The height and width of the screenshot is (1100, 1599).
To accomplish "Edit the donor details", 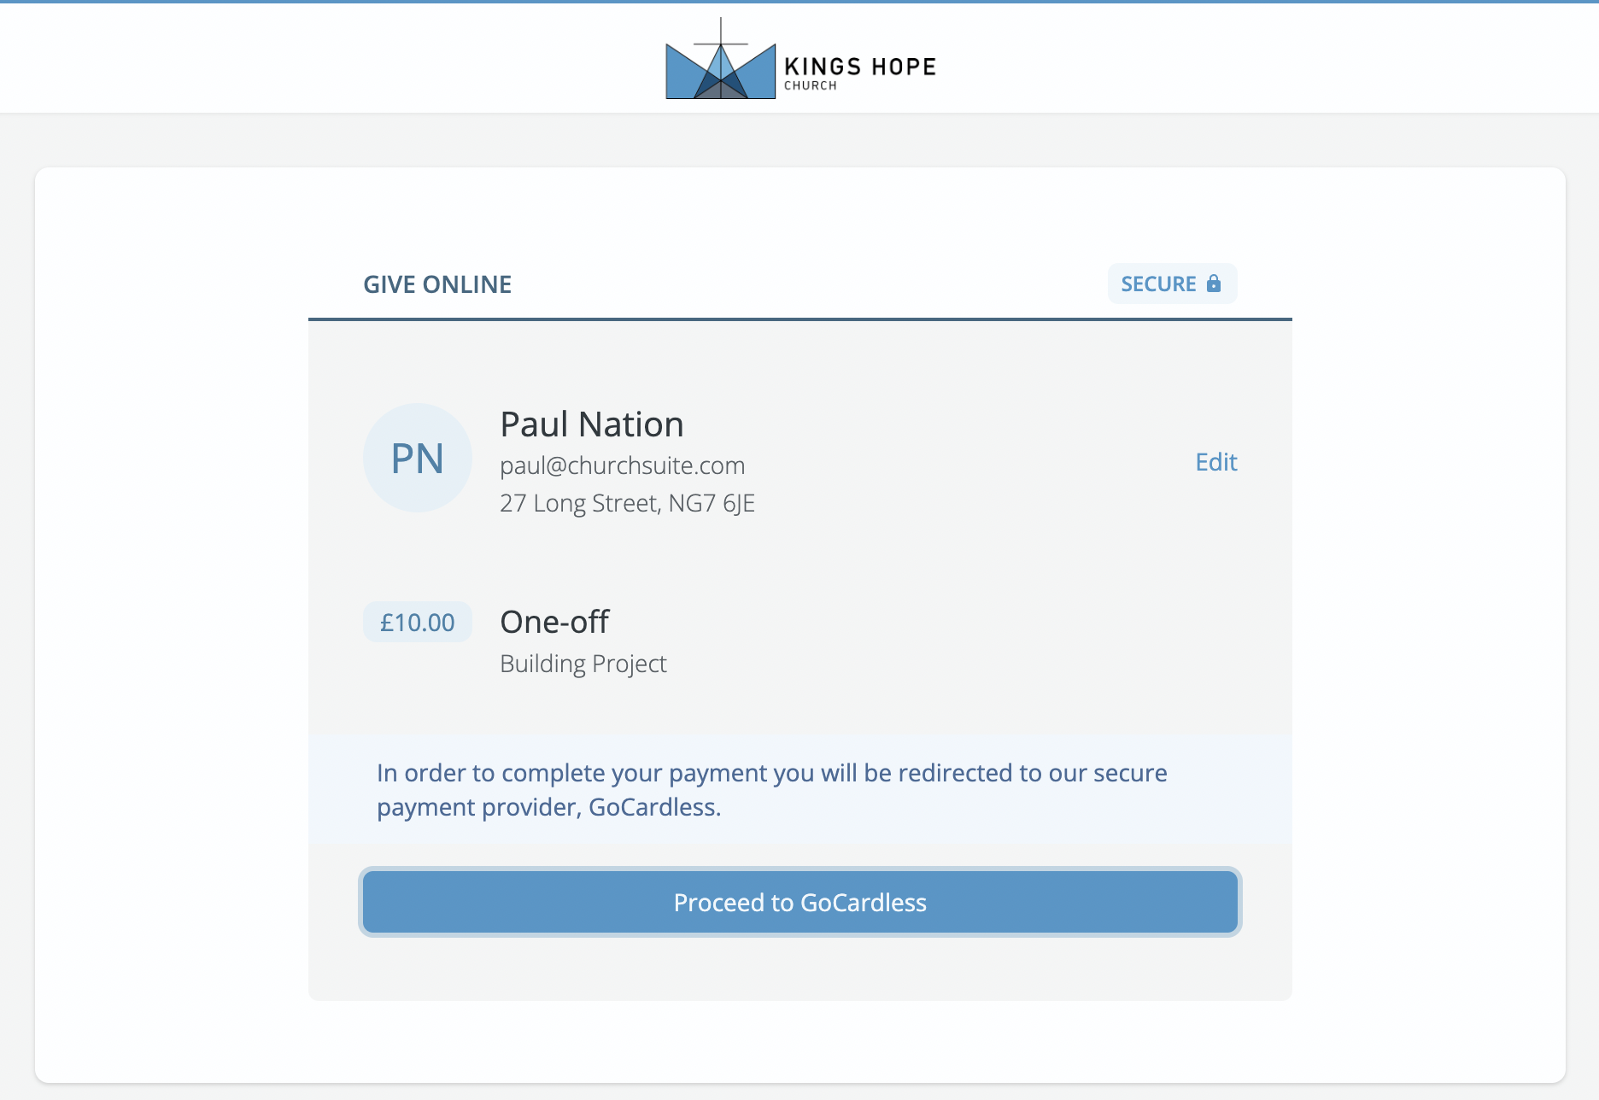I will [1215, 462].
